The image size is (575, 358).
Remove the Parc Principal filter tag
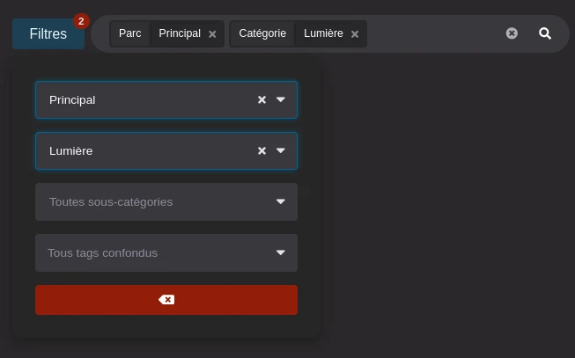[x=212, y=34]
